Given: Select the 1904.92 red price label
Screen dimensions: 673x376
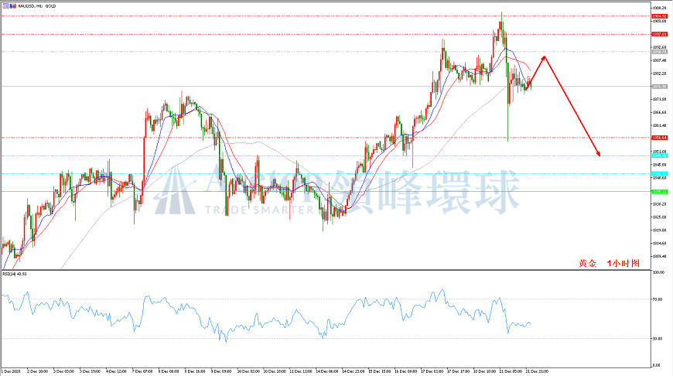Looking at the screenshot, I should (660, 16).
